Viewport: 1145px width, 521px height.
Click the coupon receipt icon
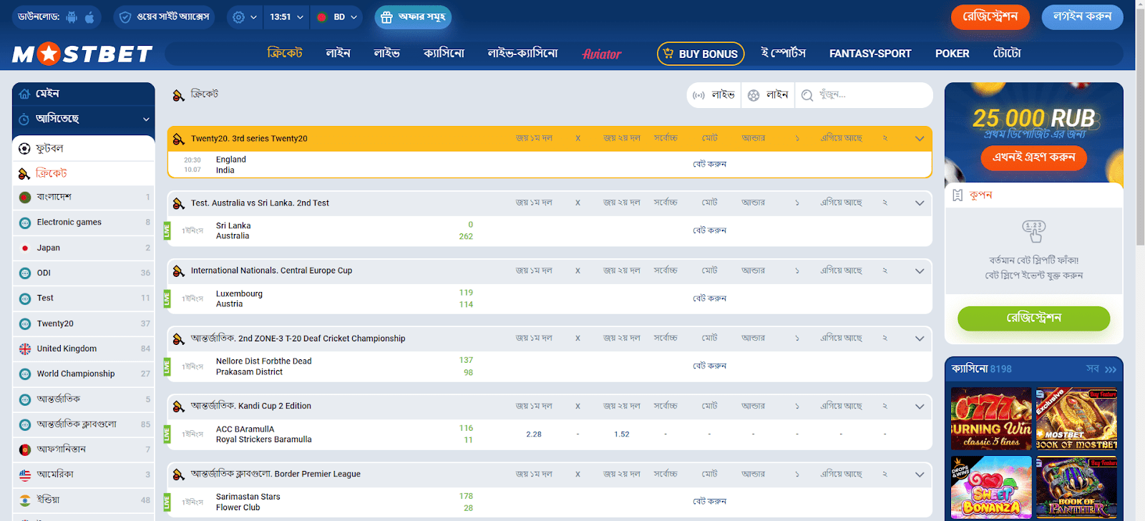click(958, 195)
